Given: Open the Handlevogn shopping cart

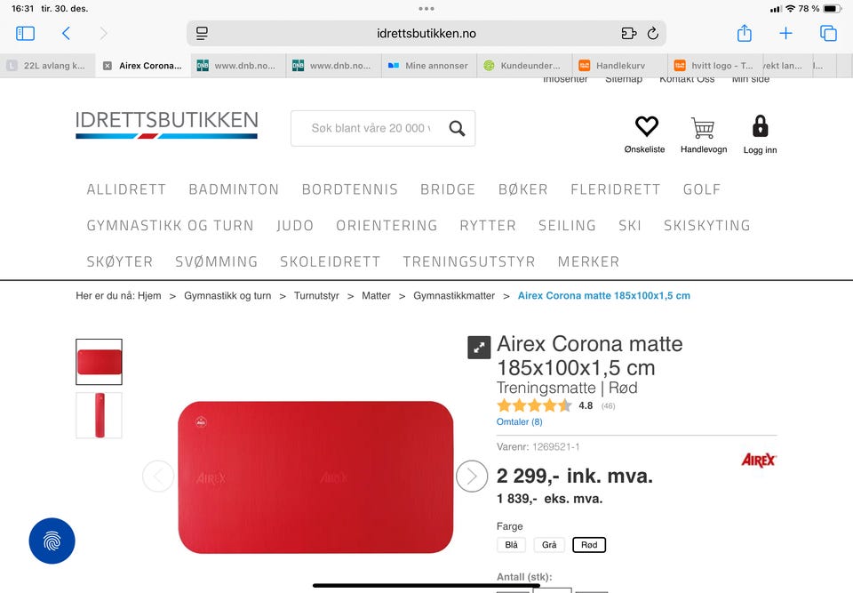Looking at the screenshot, I should 703,128.
